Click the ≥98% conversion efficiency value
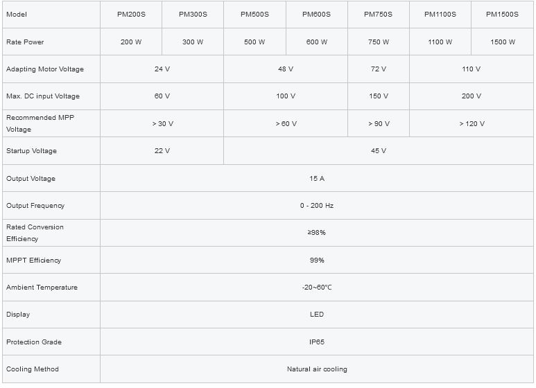536x388 pixels. (x=317, y=233)
